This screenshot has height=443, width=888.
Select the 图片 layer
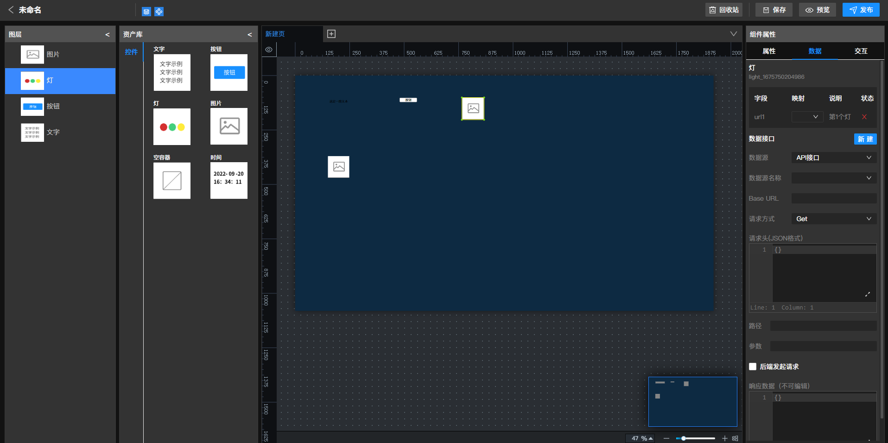(60, 55)
